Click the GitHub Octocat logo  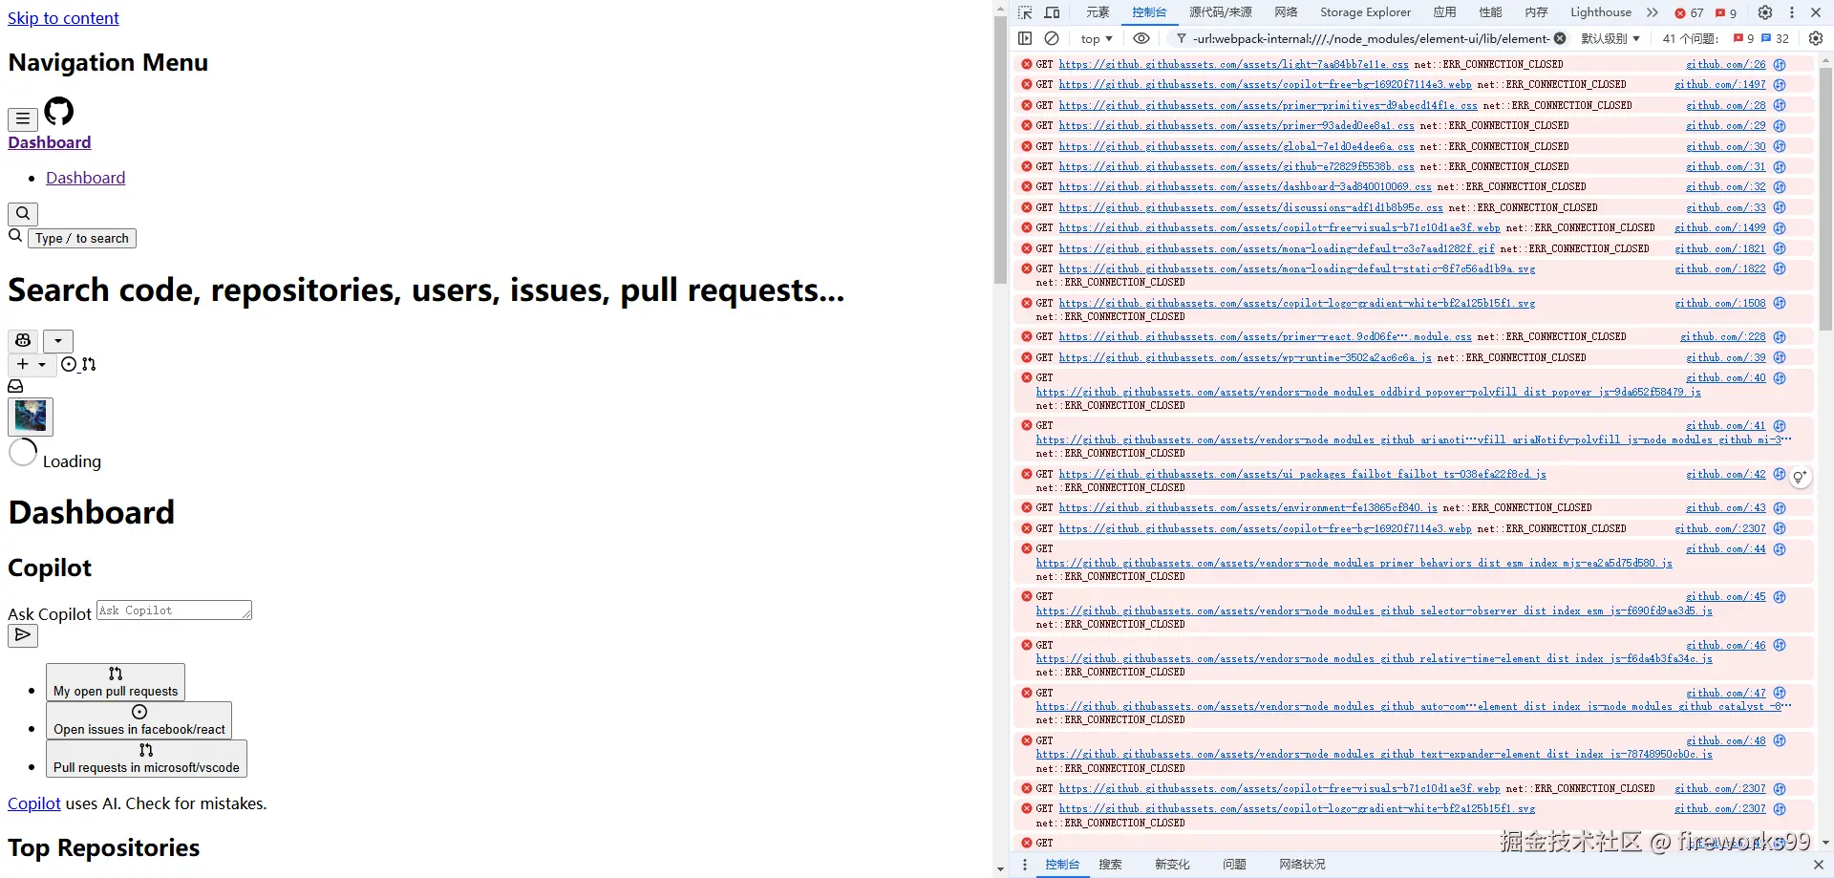click(59, 112)
